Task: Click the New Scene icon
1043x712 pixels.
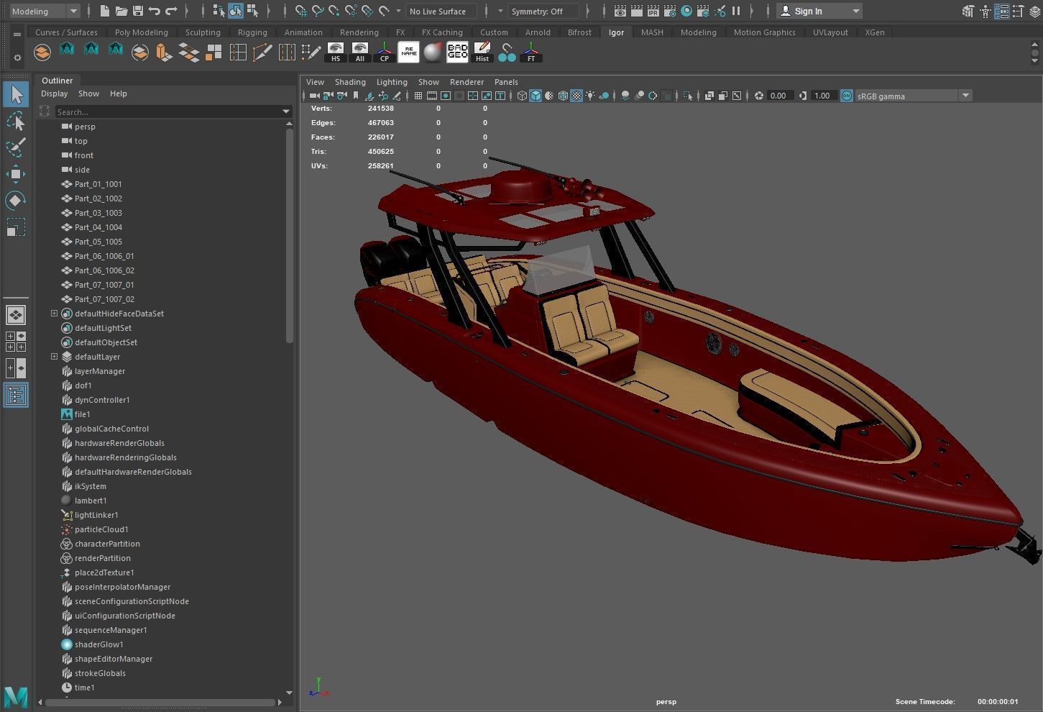Action: pyautogui.click(x=105, y=11)
